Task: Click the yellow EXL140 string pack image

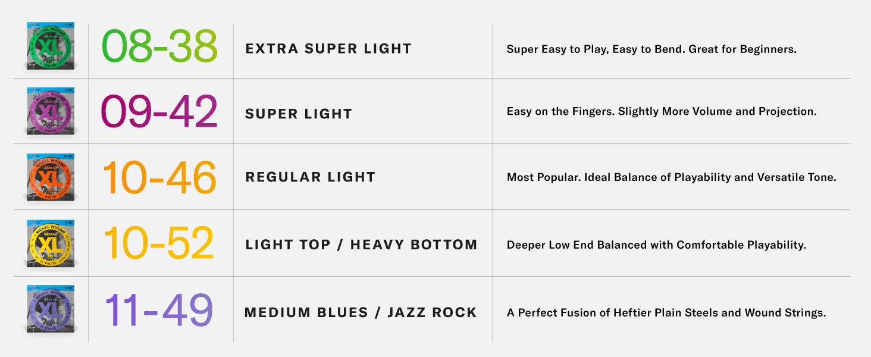Action: click(x=51, y=243)
